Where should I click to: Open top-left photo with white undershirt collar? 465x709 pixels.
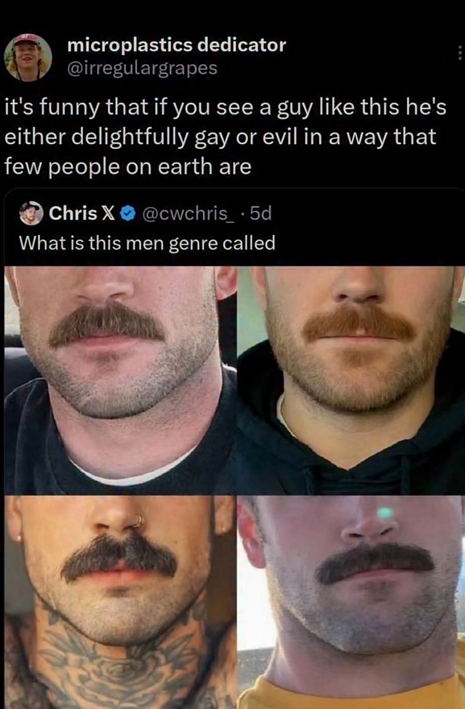(120, 380)
